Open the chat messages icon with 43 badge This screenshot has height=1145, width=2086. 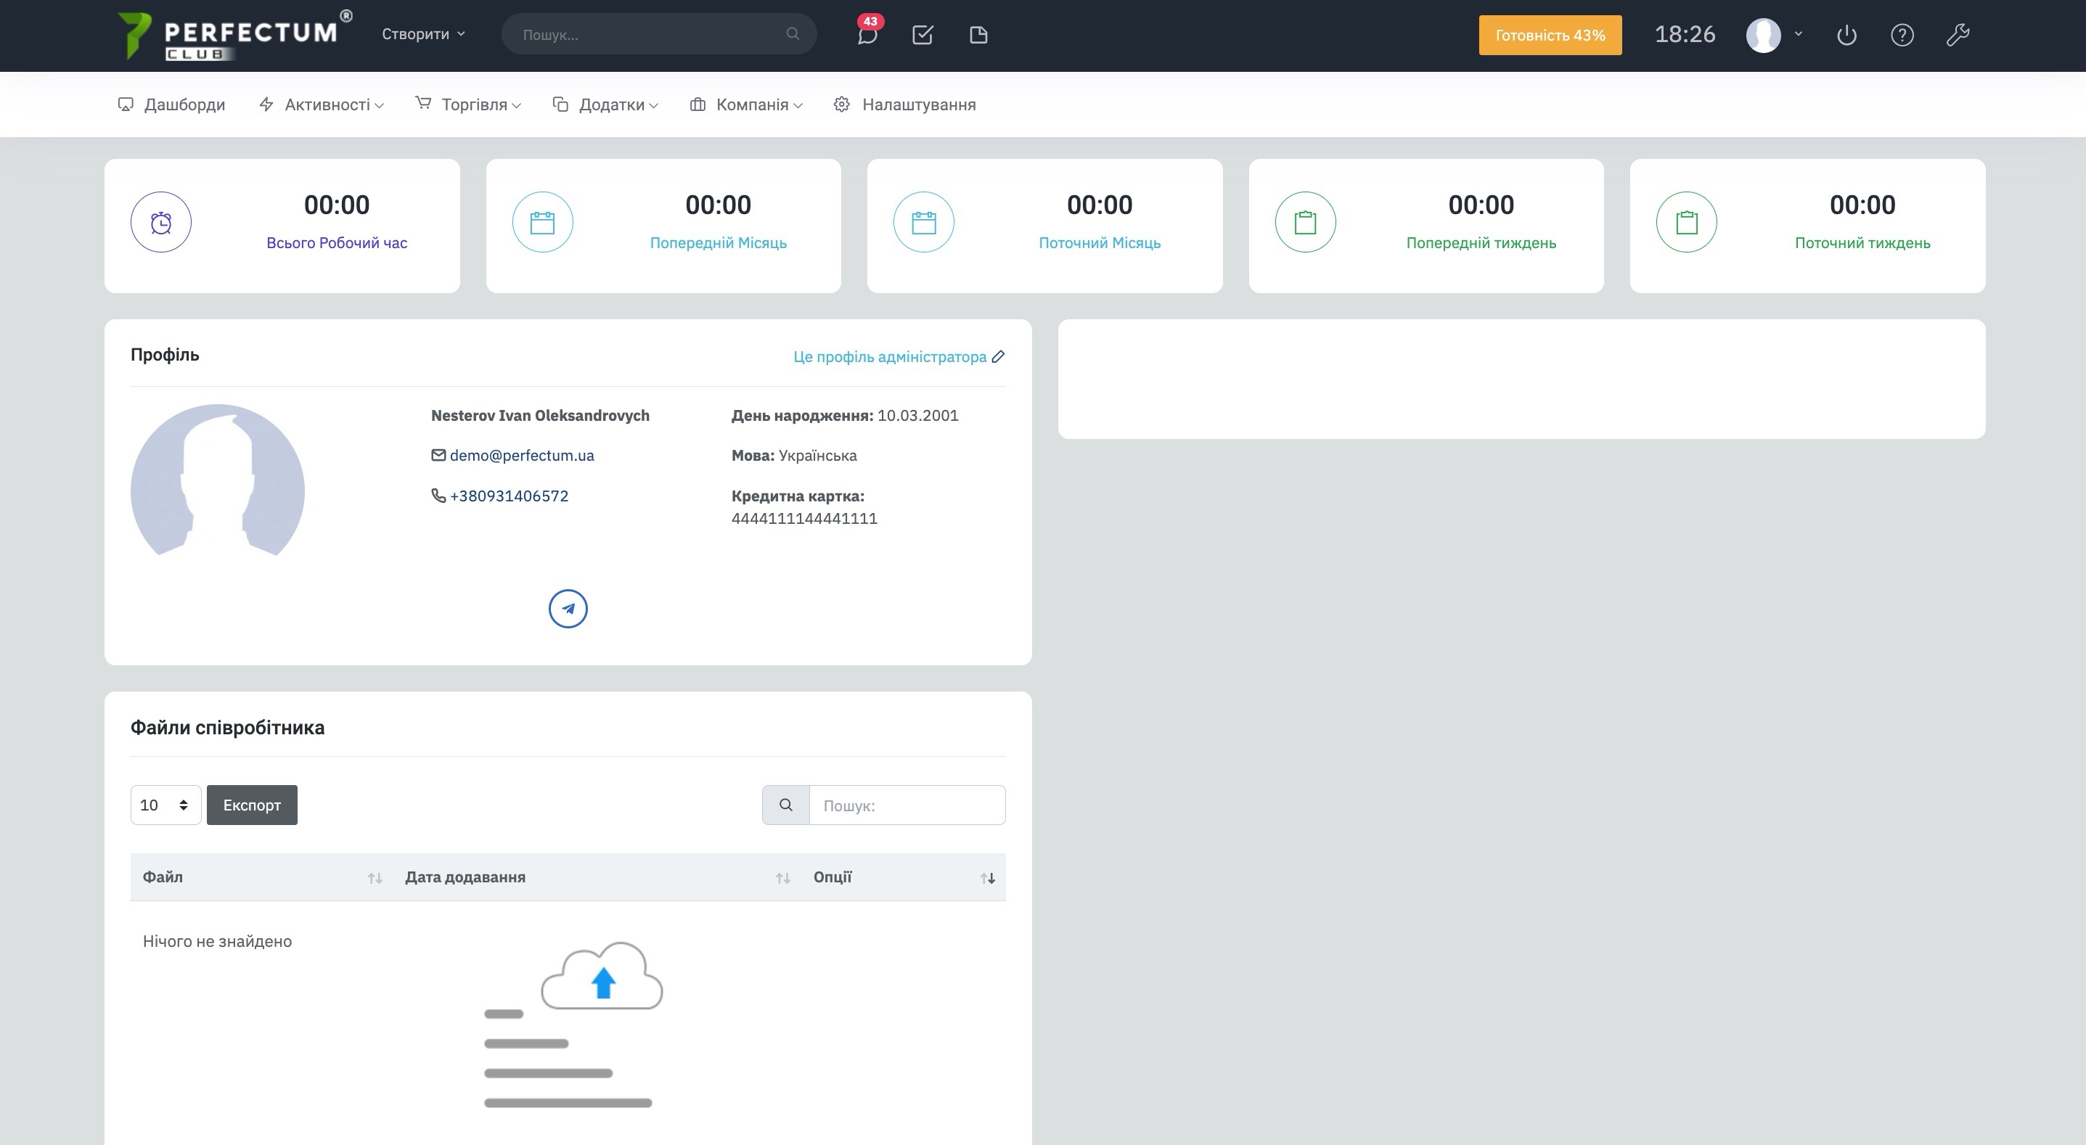click(x=867, y=35)
